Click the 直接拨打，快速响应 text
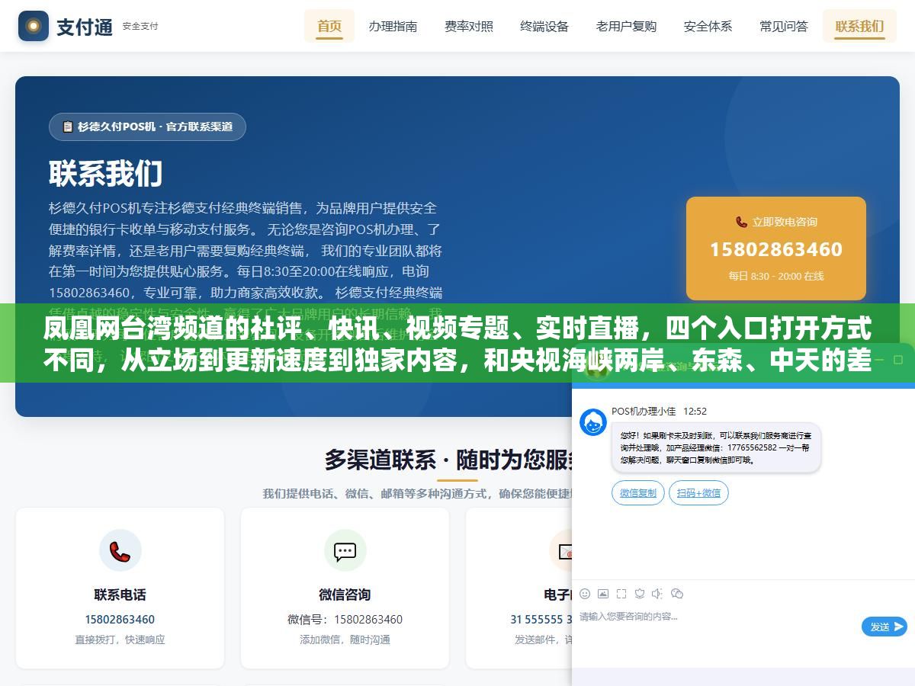This screenshot has height=686, width=915. [x=120, y=640]
